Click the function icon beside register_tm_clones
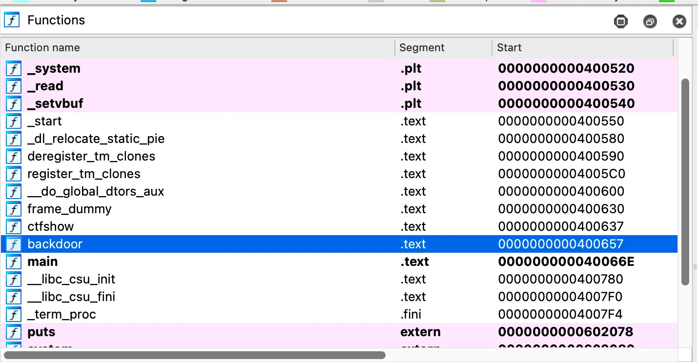698x362 pixels. coord(14,174)
